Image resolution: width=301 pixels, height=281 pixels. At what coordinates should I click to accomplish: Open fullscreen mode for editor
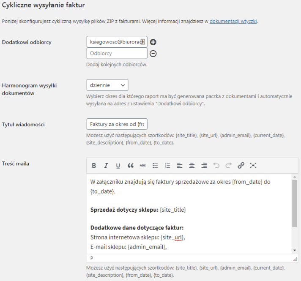click(x=253, y=166)
